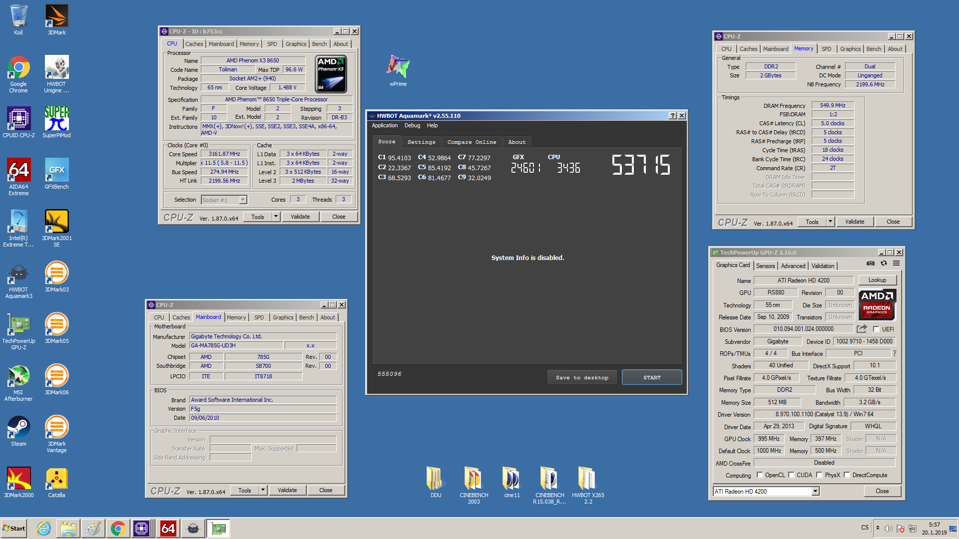Open Debug menu in Aquamark
The width and height of the screenshot is (959, 539).
[x=412, y=126]
